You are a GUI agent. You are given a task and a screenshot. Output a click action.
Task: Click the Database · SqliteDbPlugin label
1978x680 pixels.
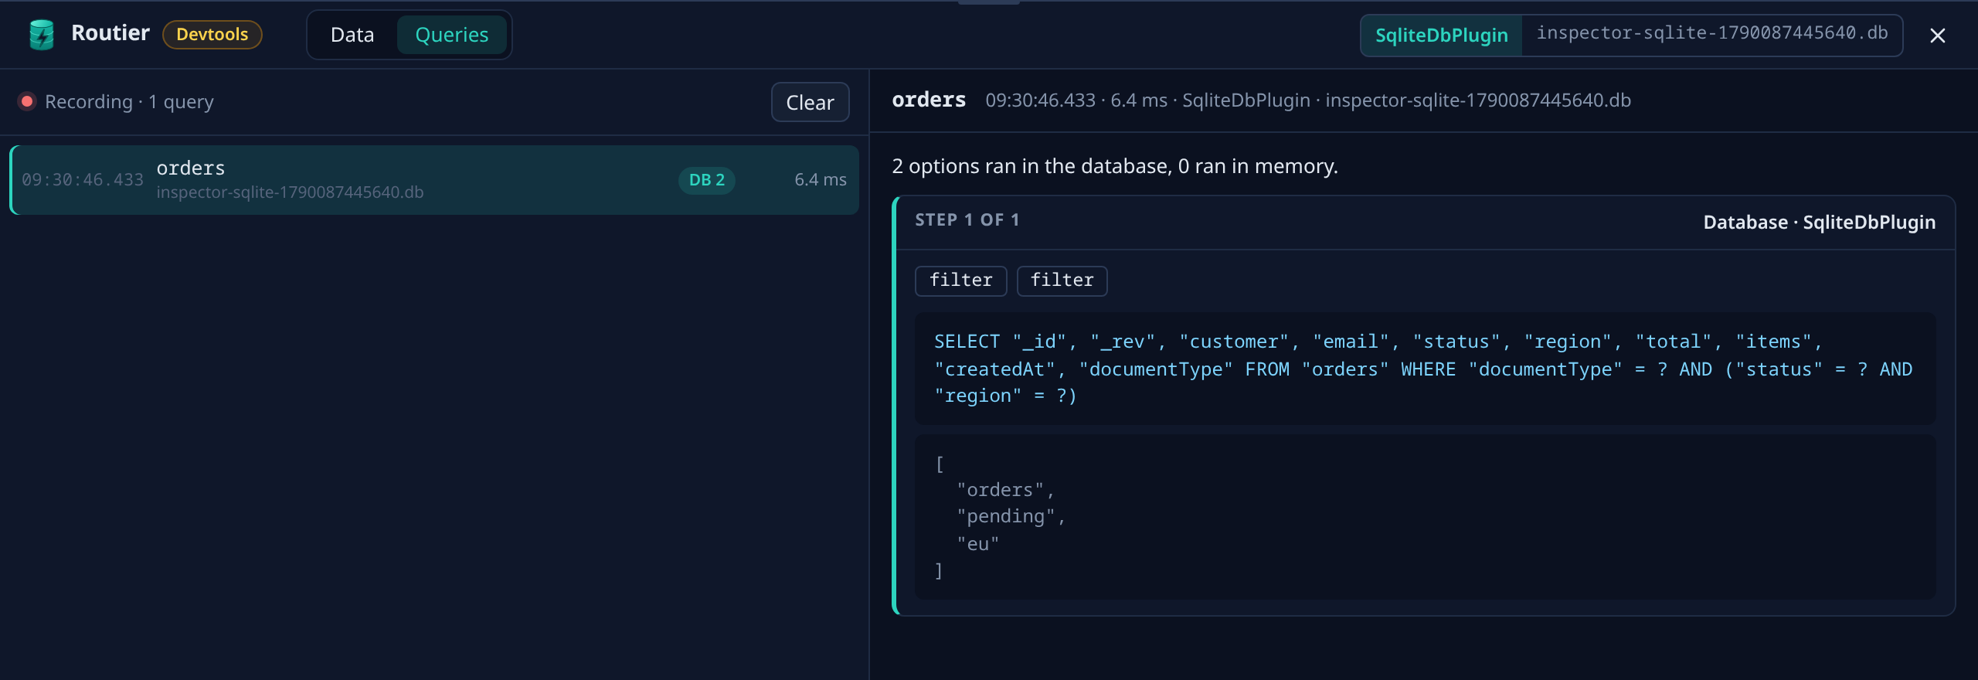pyautogui.click(x=1820, y=223)
